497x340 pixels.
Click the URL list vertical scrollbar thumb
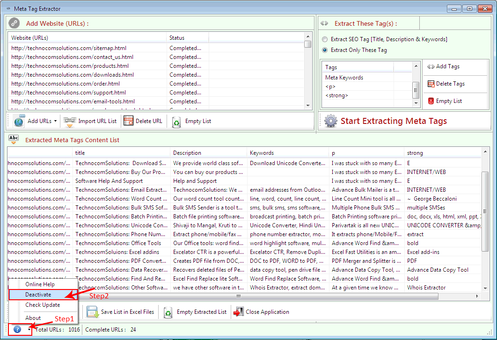point(307,44)
